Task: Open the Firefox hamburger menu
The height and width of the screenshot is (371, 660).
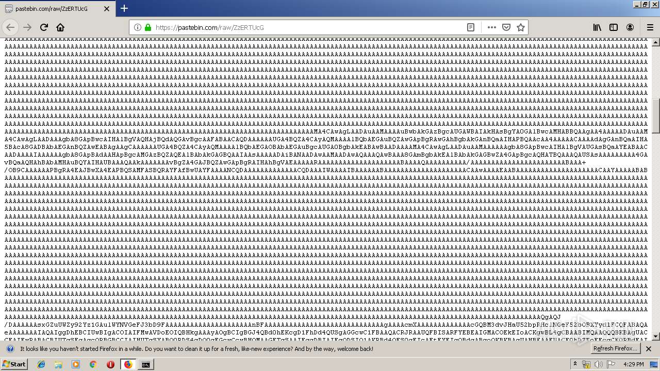Action: [x=650, y=27]
